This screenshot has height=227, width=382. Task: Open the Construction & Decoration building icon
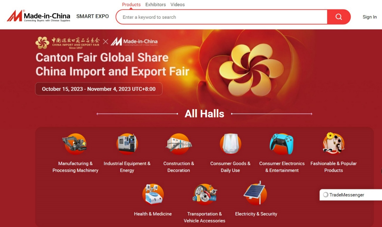tap(179, 144)
